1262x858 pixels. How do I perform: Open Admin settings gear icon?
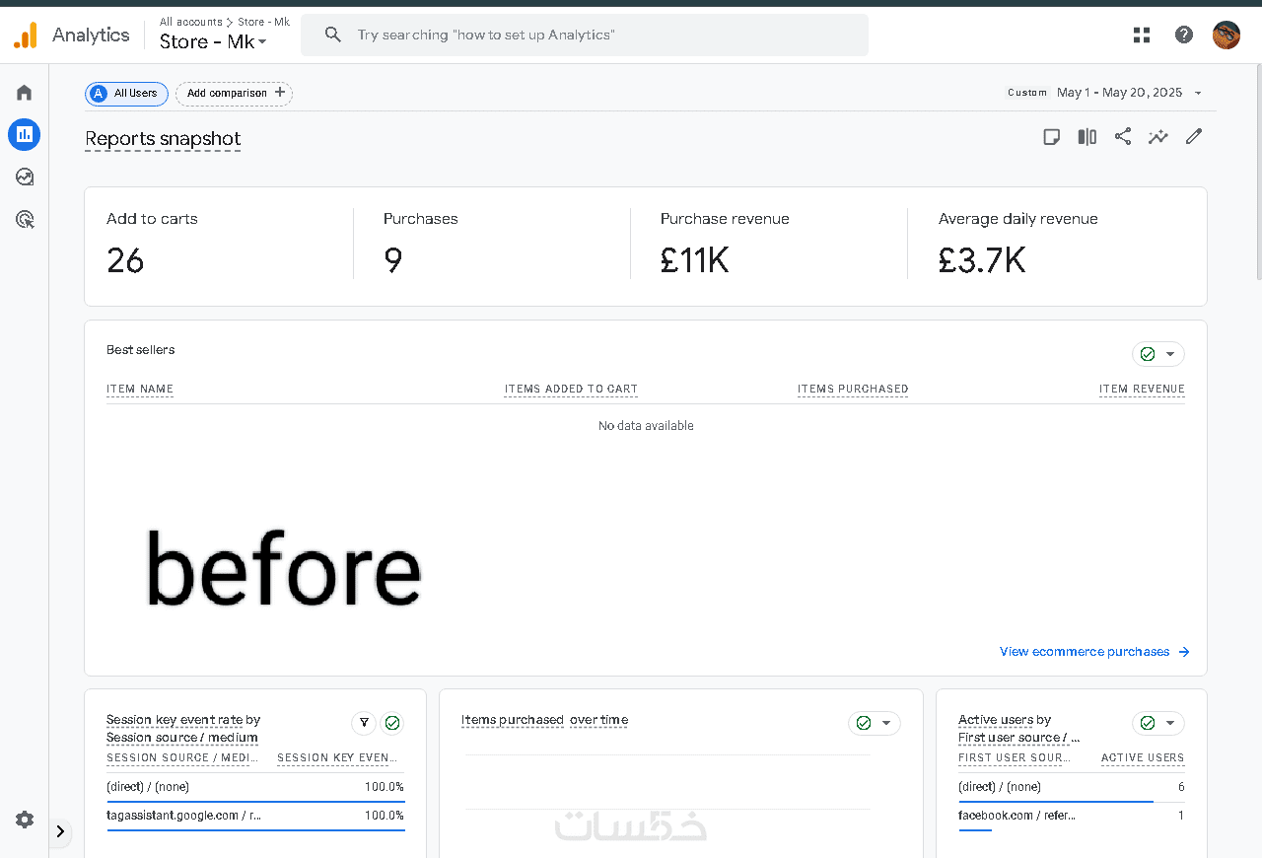coord(24,820)
